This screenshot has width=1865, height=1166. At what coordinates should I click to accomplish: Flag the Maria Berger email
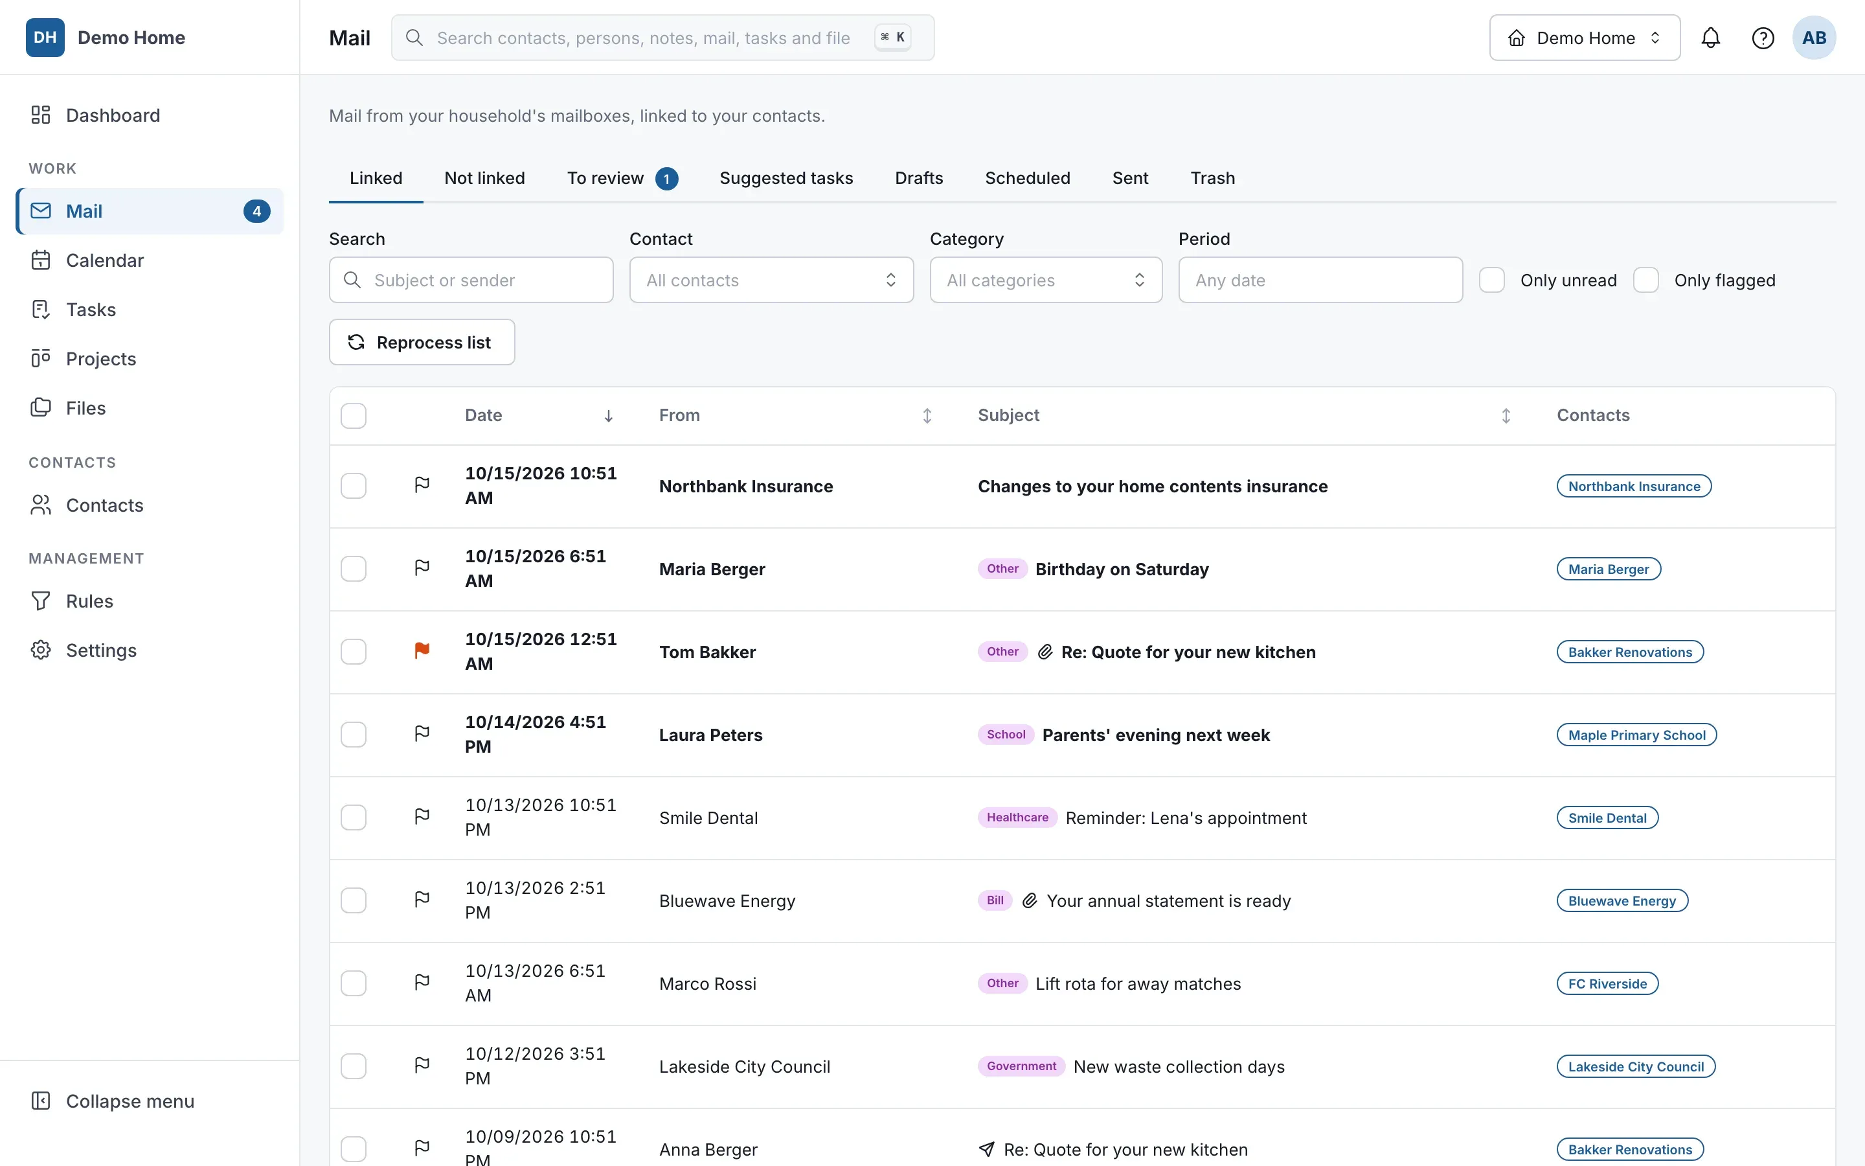pos(422,568)
